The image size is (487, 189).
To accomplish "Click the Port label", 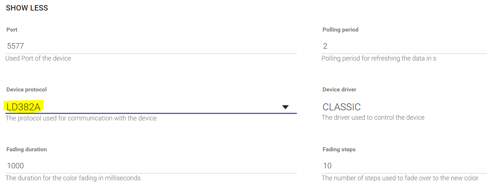I will (12, 30).
